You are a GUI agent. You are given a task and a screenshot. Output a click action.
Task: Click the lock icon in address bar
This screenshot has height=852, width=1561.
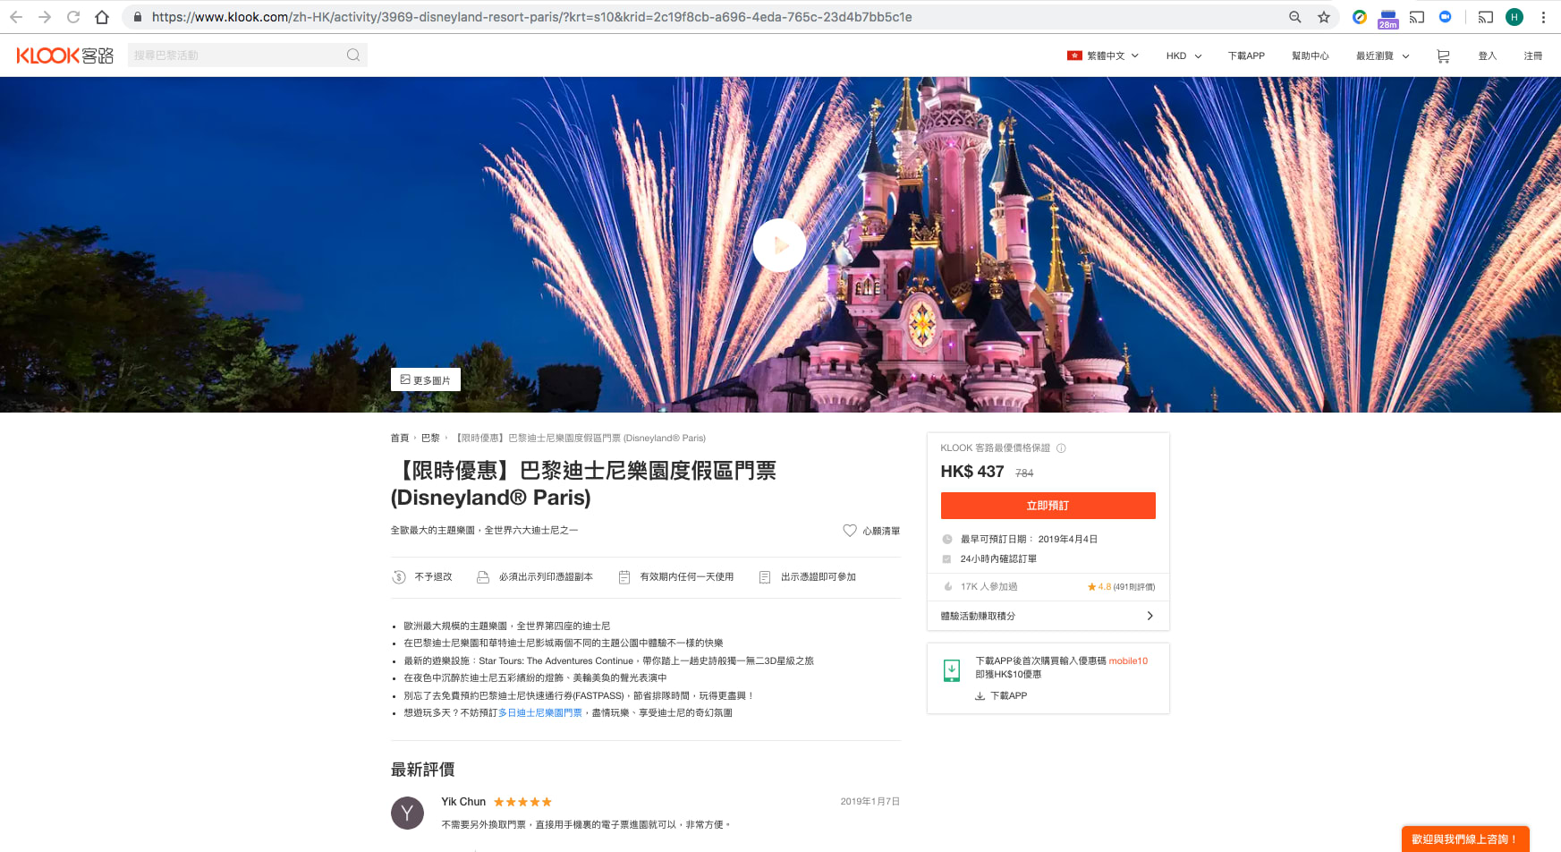click(137, 17)
